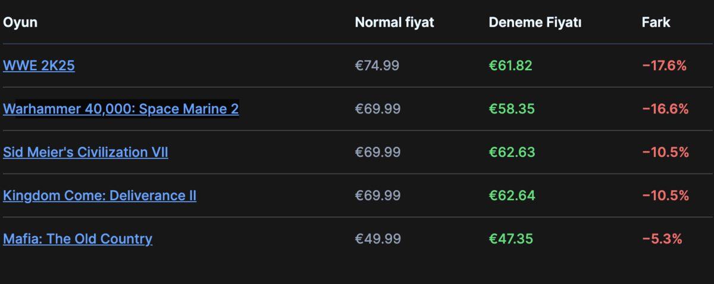Viewport: 714px width, 284px height.
Task: Open Sid Meier's Civilization VII link
Action: [85, 152]
